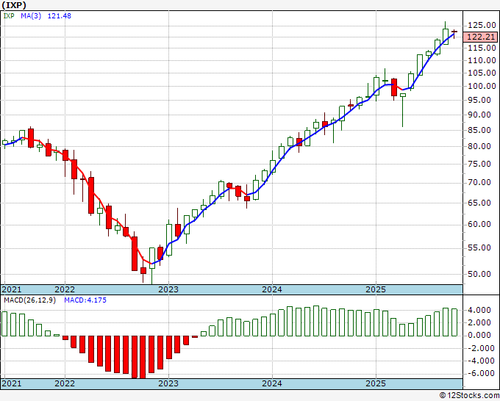This screenshot has height=401, width=500.
Task: Click the (IXP) chart title
Action: [x=14, y=5]
